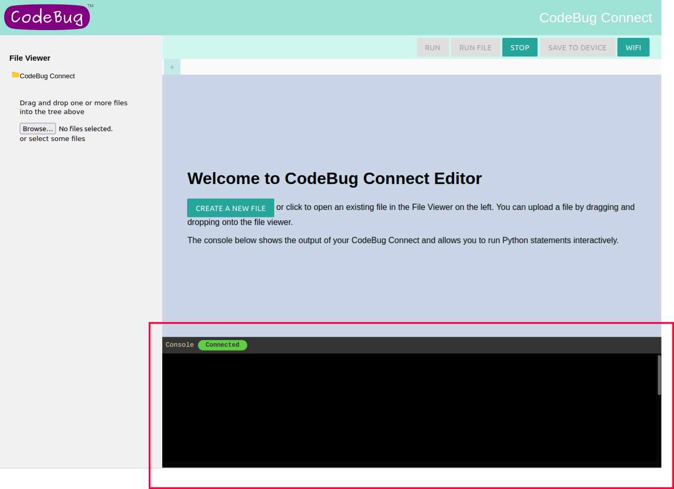Click inside the black console area
674x489 pixels.
[409, 407]
